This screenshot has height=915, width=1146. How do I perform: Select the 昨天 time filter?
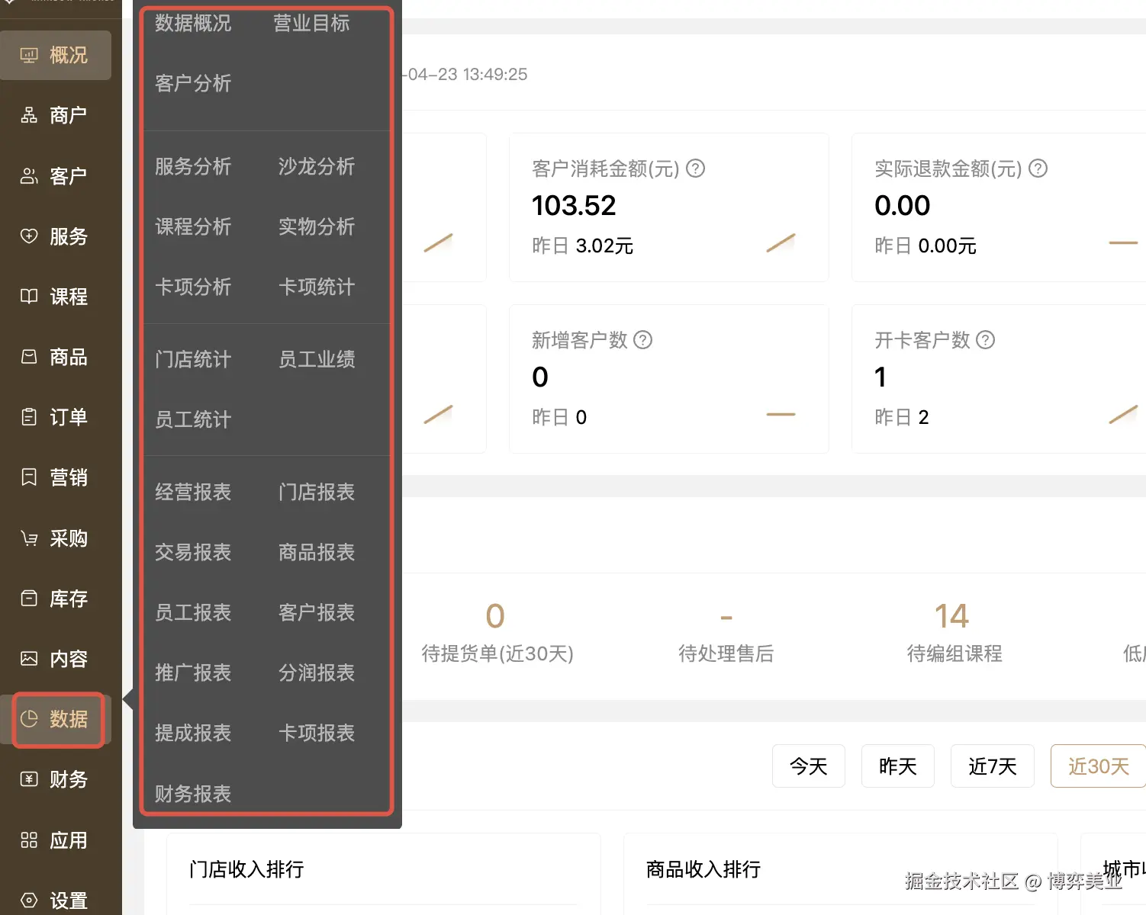click(897, 766)
